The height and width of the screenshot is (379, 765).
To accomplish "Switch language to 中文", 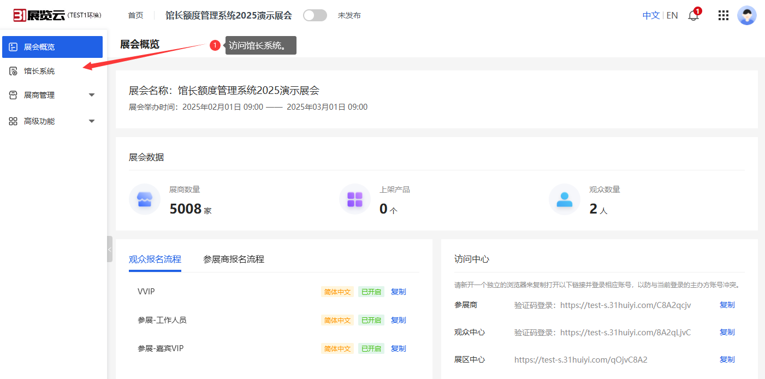I will (x=651, y=15).
